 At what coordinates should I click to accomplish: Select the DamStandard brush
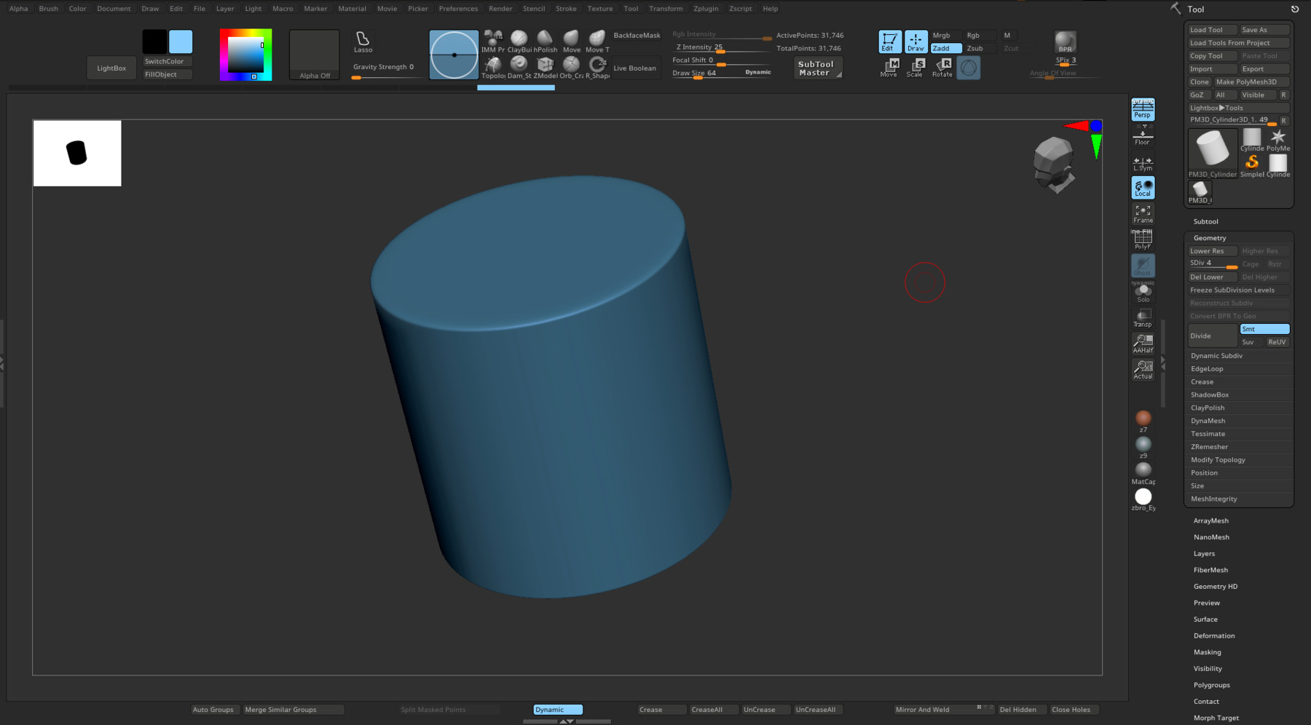[519, 66]
